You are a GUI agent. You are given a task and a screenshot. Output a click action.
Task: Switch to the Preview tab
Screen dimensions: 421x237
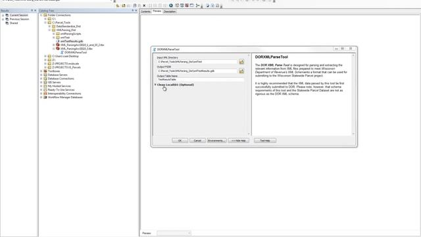[x=157, y=11]
